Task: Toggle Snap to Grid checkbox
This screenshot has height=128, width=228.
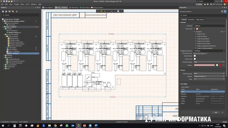Action: coord(196,34)
